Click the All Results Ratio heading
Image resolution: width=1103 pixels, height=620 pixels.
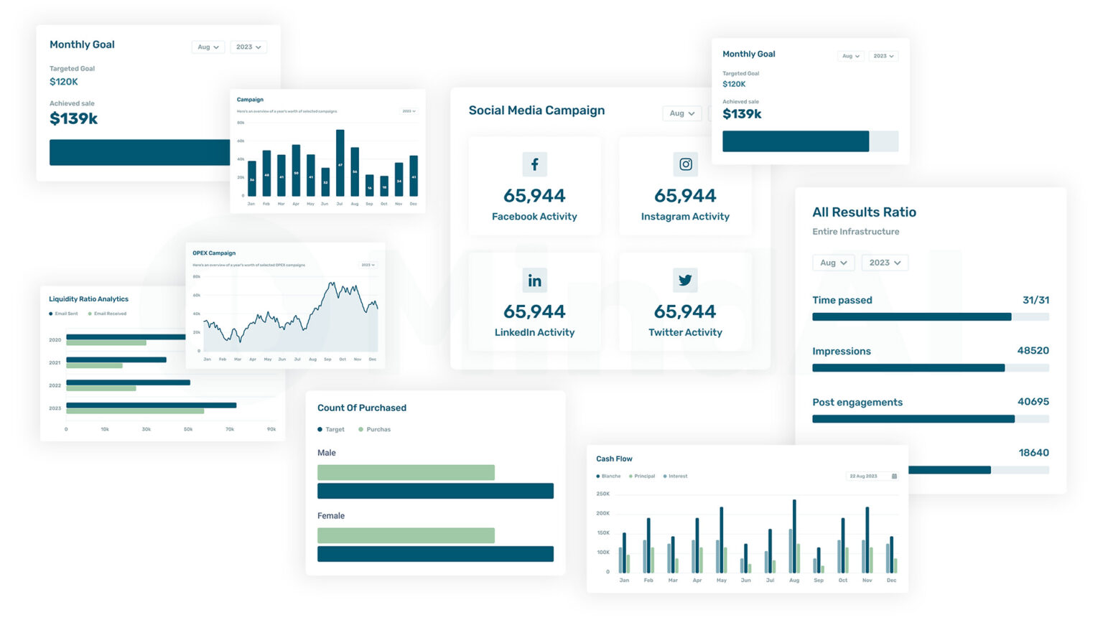[x=864, y=212]
